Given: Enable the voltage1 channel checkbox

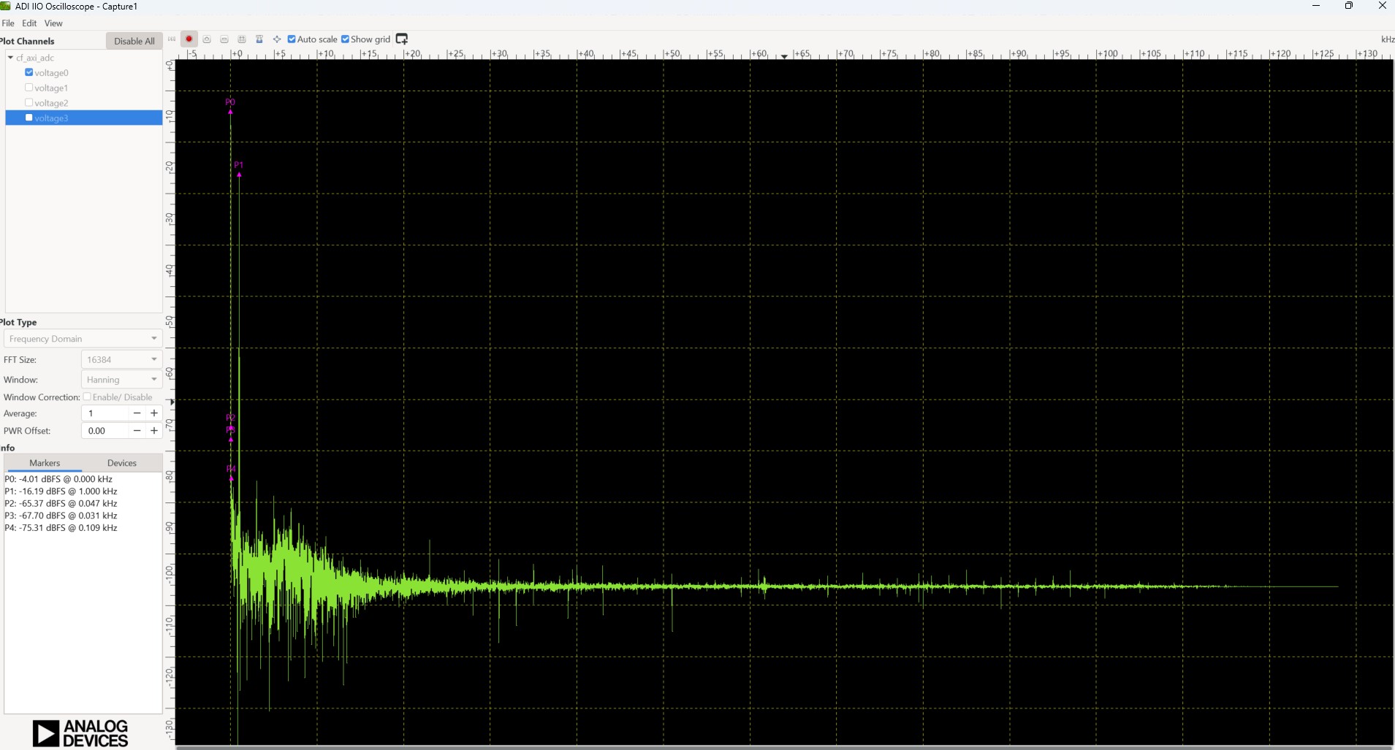Looking at the screenshot, I should (x=29, y=88).
